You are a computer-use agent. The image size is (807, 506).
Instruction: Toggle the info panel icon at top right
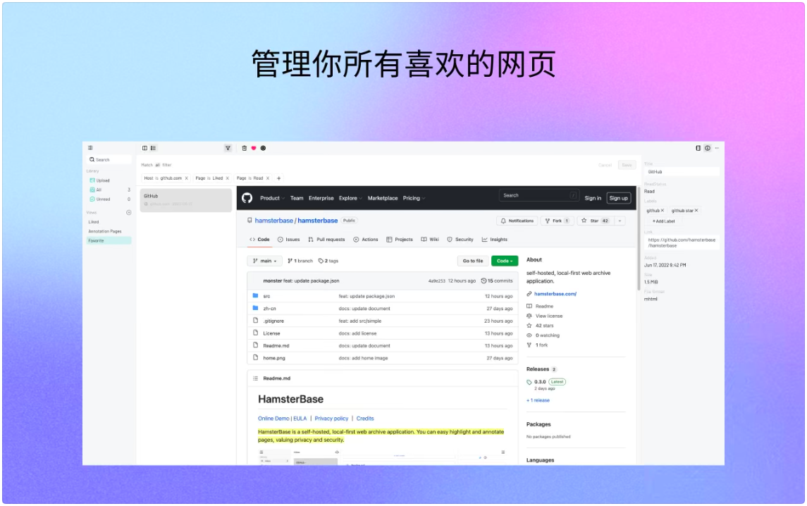click(708, 148)
